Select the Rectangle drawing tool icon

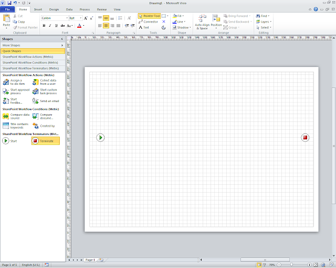pyautogui.click(x=164, y=16)
